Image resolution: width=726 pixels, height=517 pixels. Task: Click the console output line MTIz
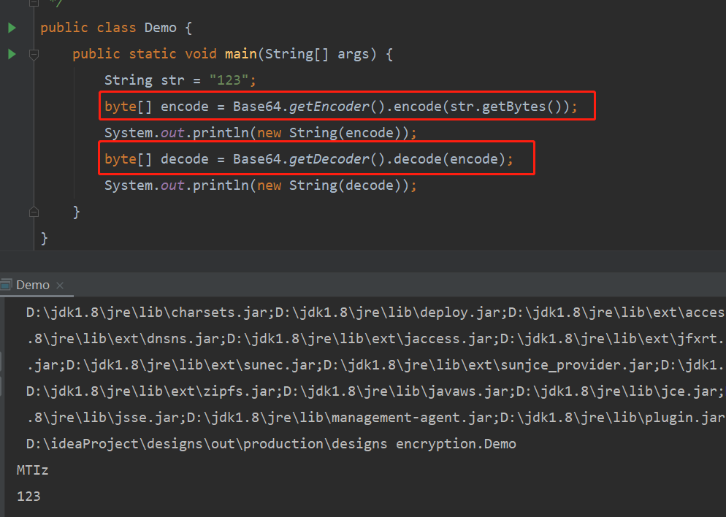click(x=32, y=470)
